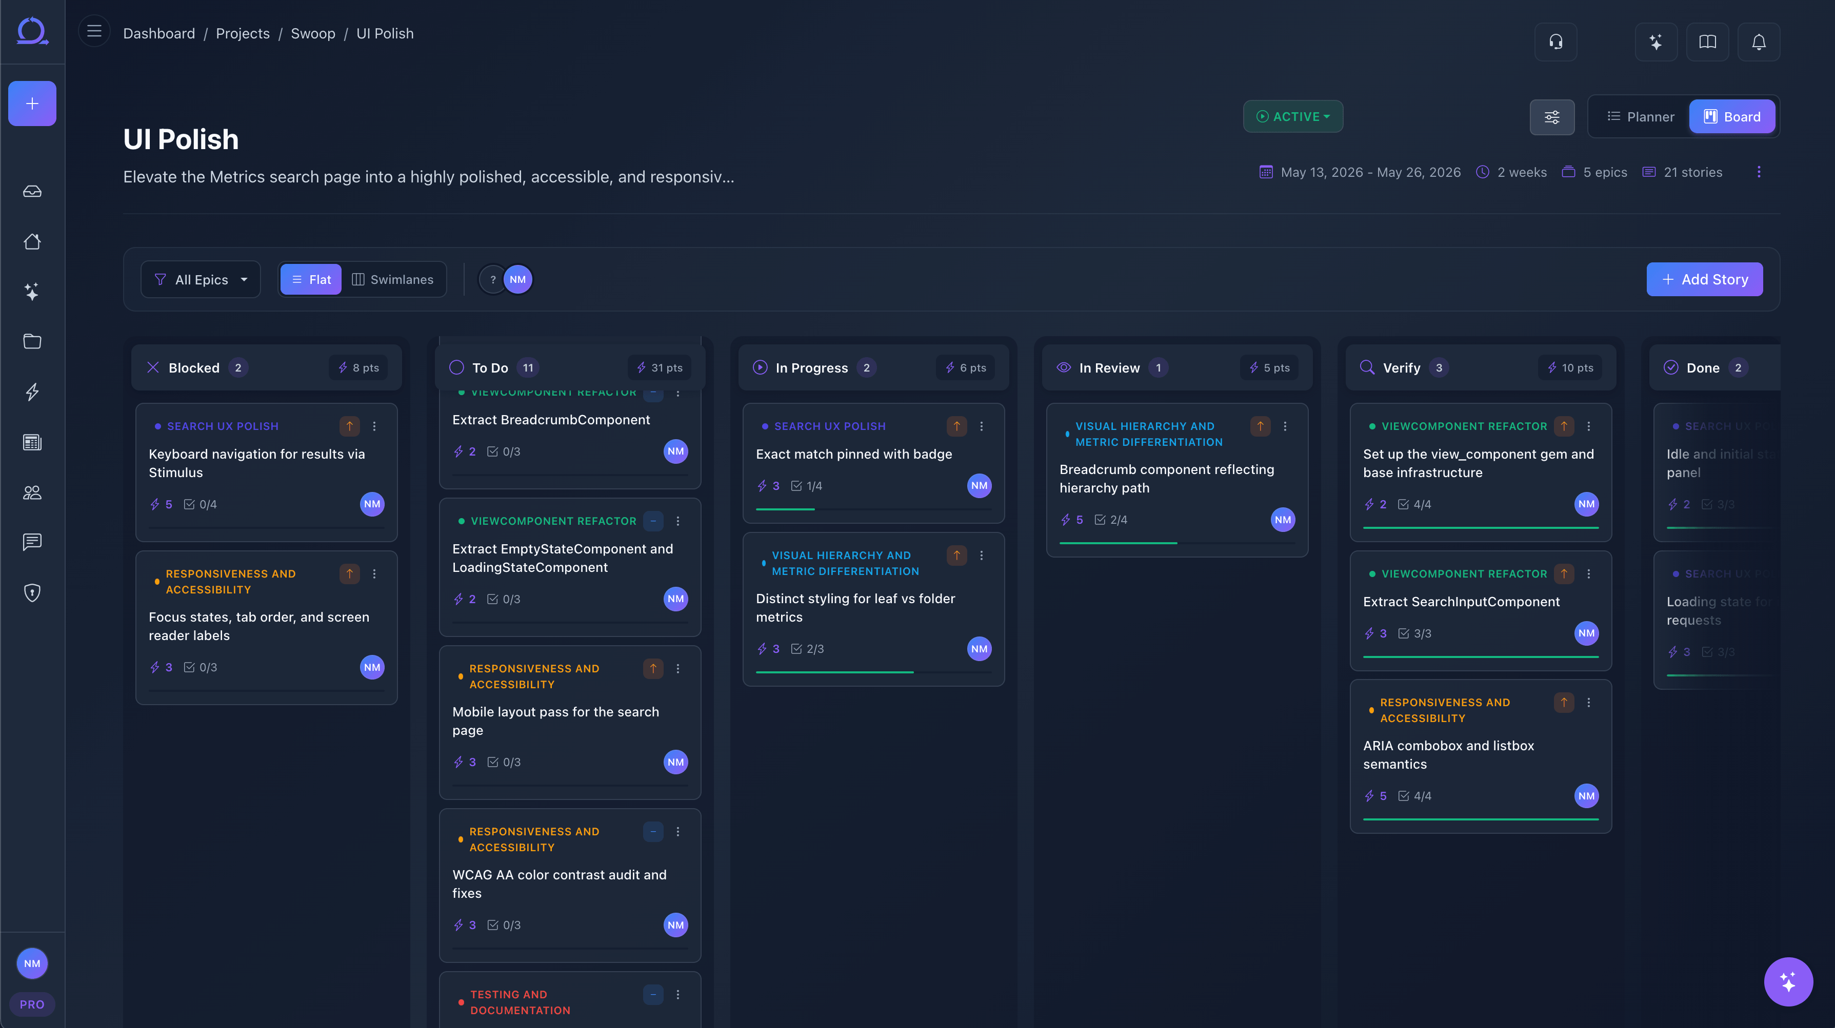This screenshot has height=1028, width=1835.
Task: Click 3/3 checklist on Extract SearchInputComponent card
Action: tap(1414, 633)
